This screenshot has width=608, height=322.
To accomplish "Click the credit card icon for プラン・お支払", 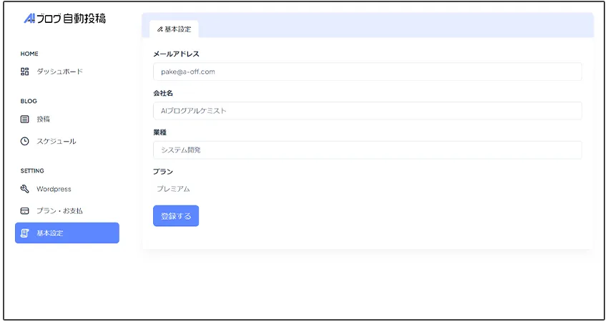I will coord(25,211).
